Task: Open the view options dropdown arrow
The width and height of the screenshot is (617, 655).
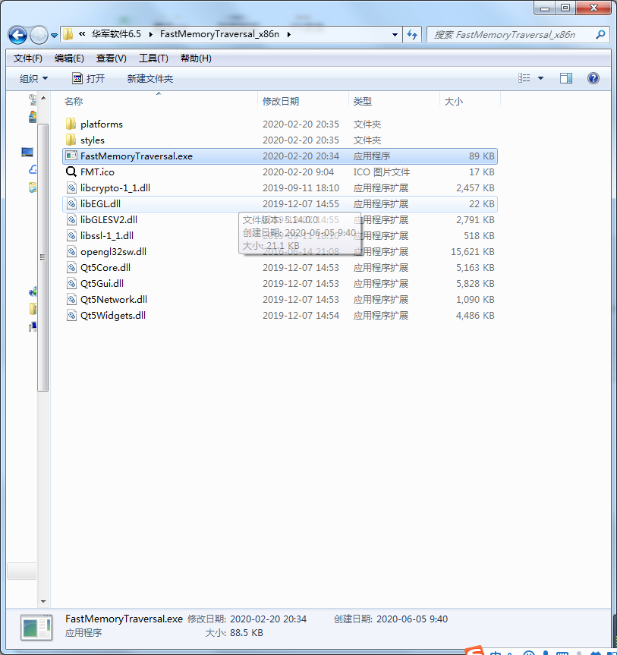Action: (540, 78)
